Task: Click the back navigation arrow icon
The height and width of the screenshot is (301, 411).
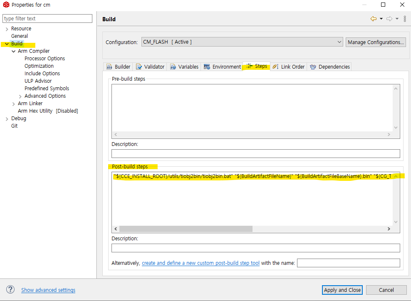Action: click(373, 19)
